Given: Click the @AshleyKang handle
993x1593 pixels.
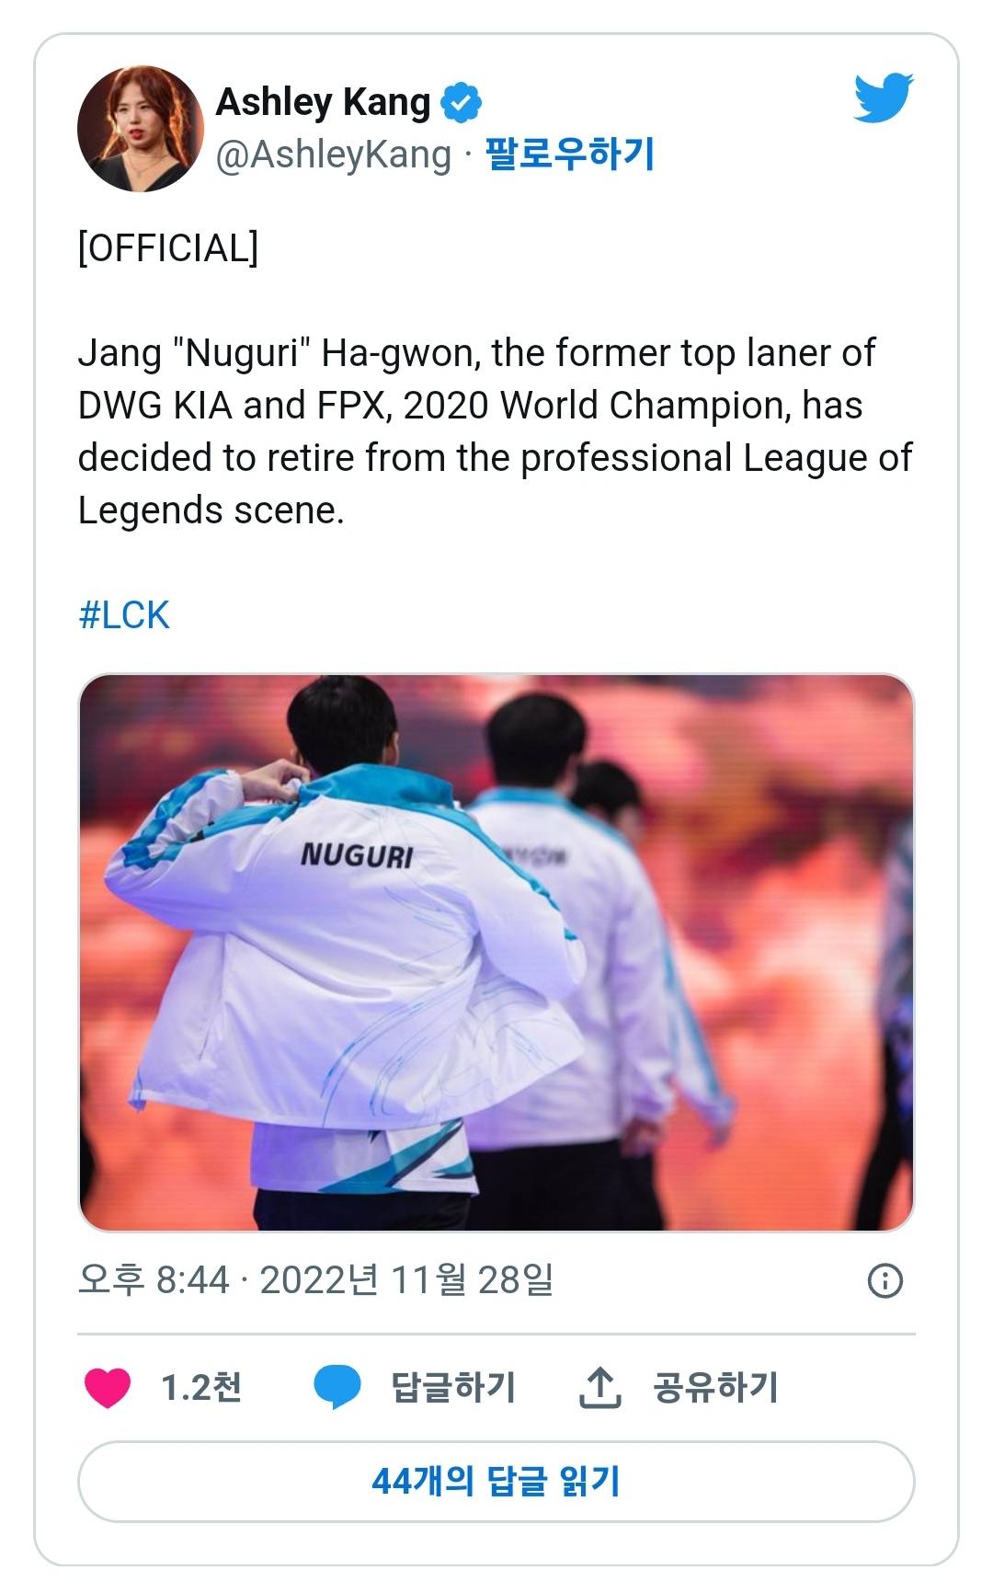Looking at the screenshot, I should (333, 155).
